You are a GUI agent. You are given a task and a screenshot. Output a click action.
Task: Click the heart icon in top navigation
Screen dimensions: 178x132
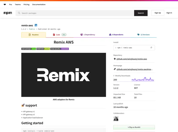[5, 5]
